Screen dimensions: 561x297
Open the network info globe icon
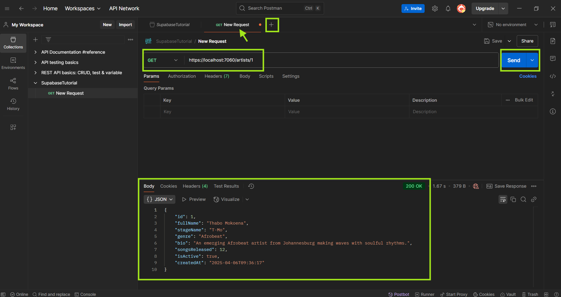pyautogui.click(x=476, y=186)
